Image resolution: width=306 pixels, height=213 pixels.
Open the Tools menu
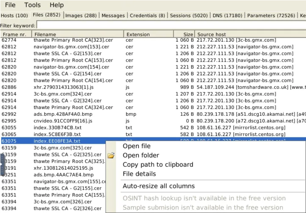click(32, 5)
